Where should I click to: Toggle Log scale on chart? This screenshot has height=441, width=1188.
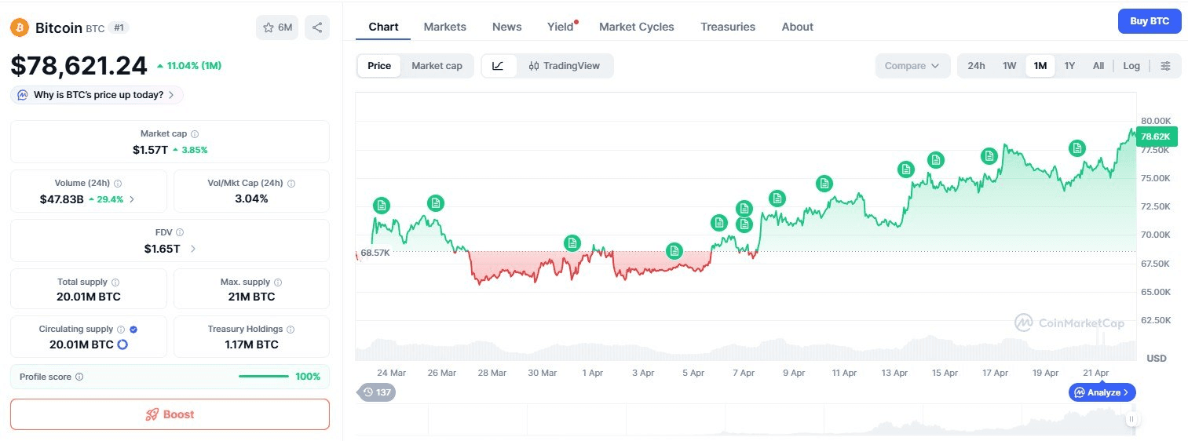[1131, 66]
